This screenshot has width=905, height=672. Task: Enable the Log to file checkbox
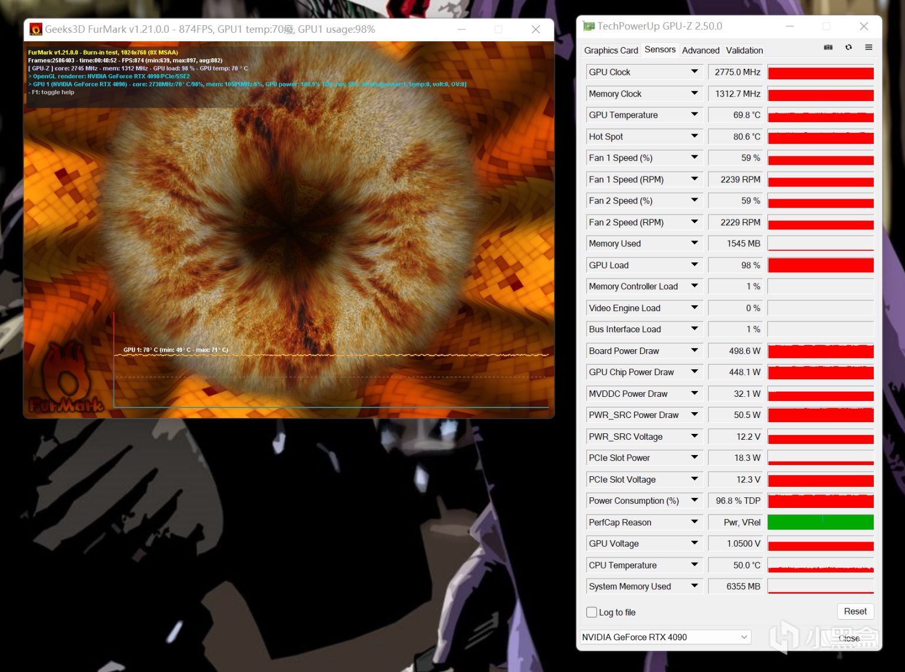592,612
